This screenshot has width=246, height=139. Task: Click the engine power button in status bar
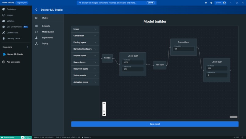(27, 137)
